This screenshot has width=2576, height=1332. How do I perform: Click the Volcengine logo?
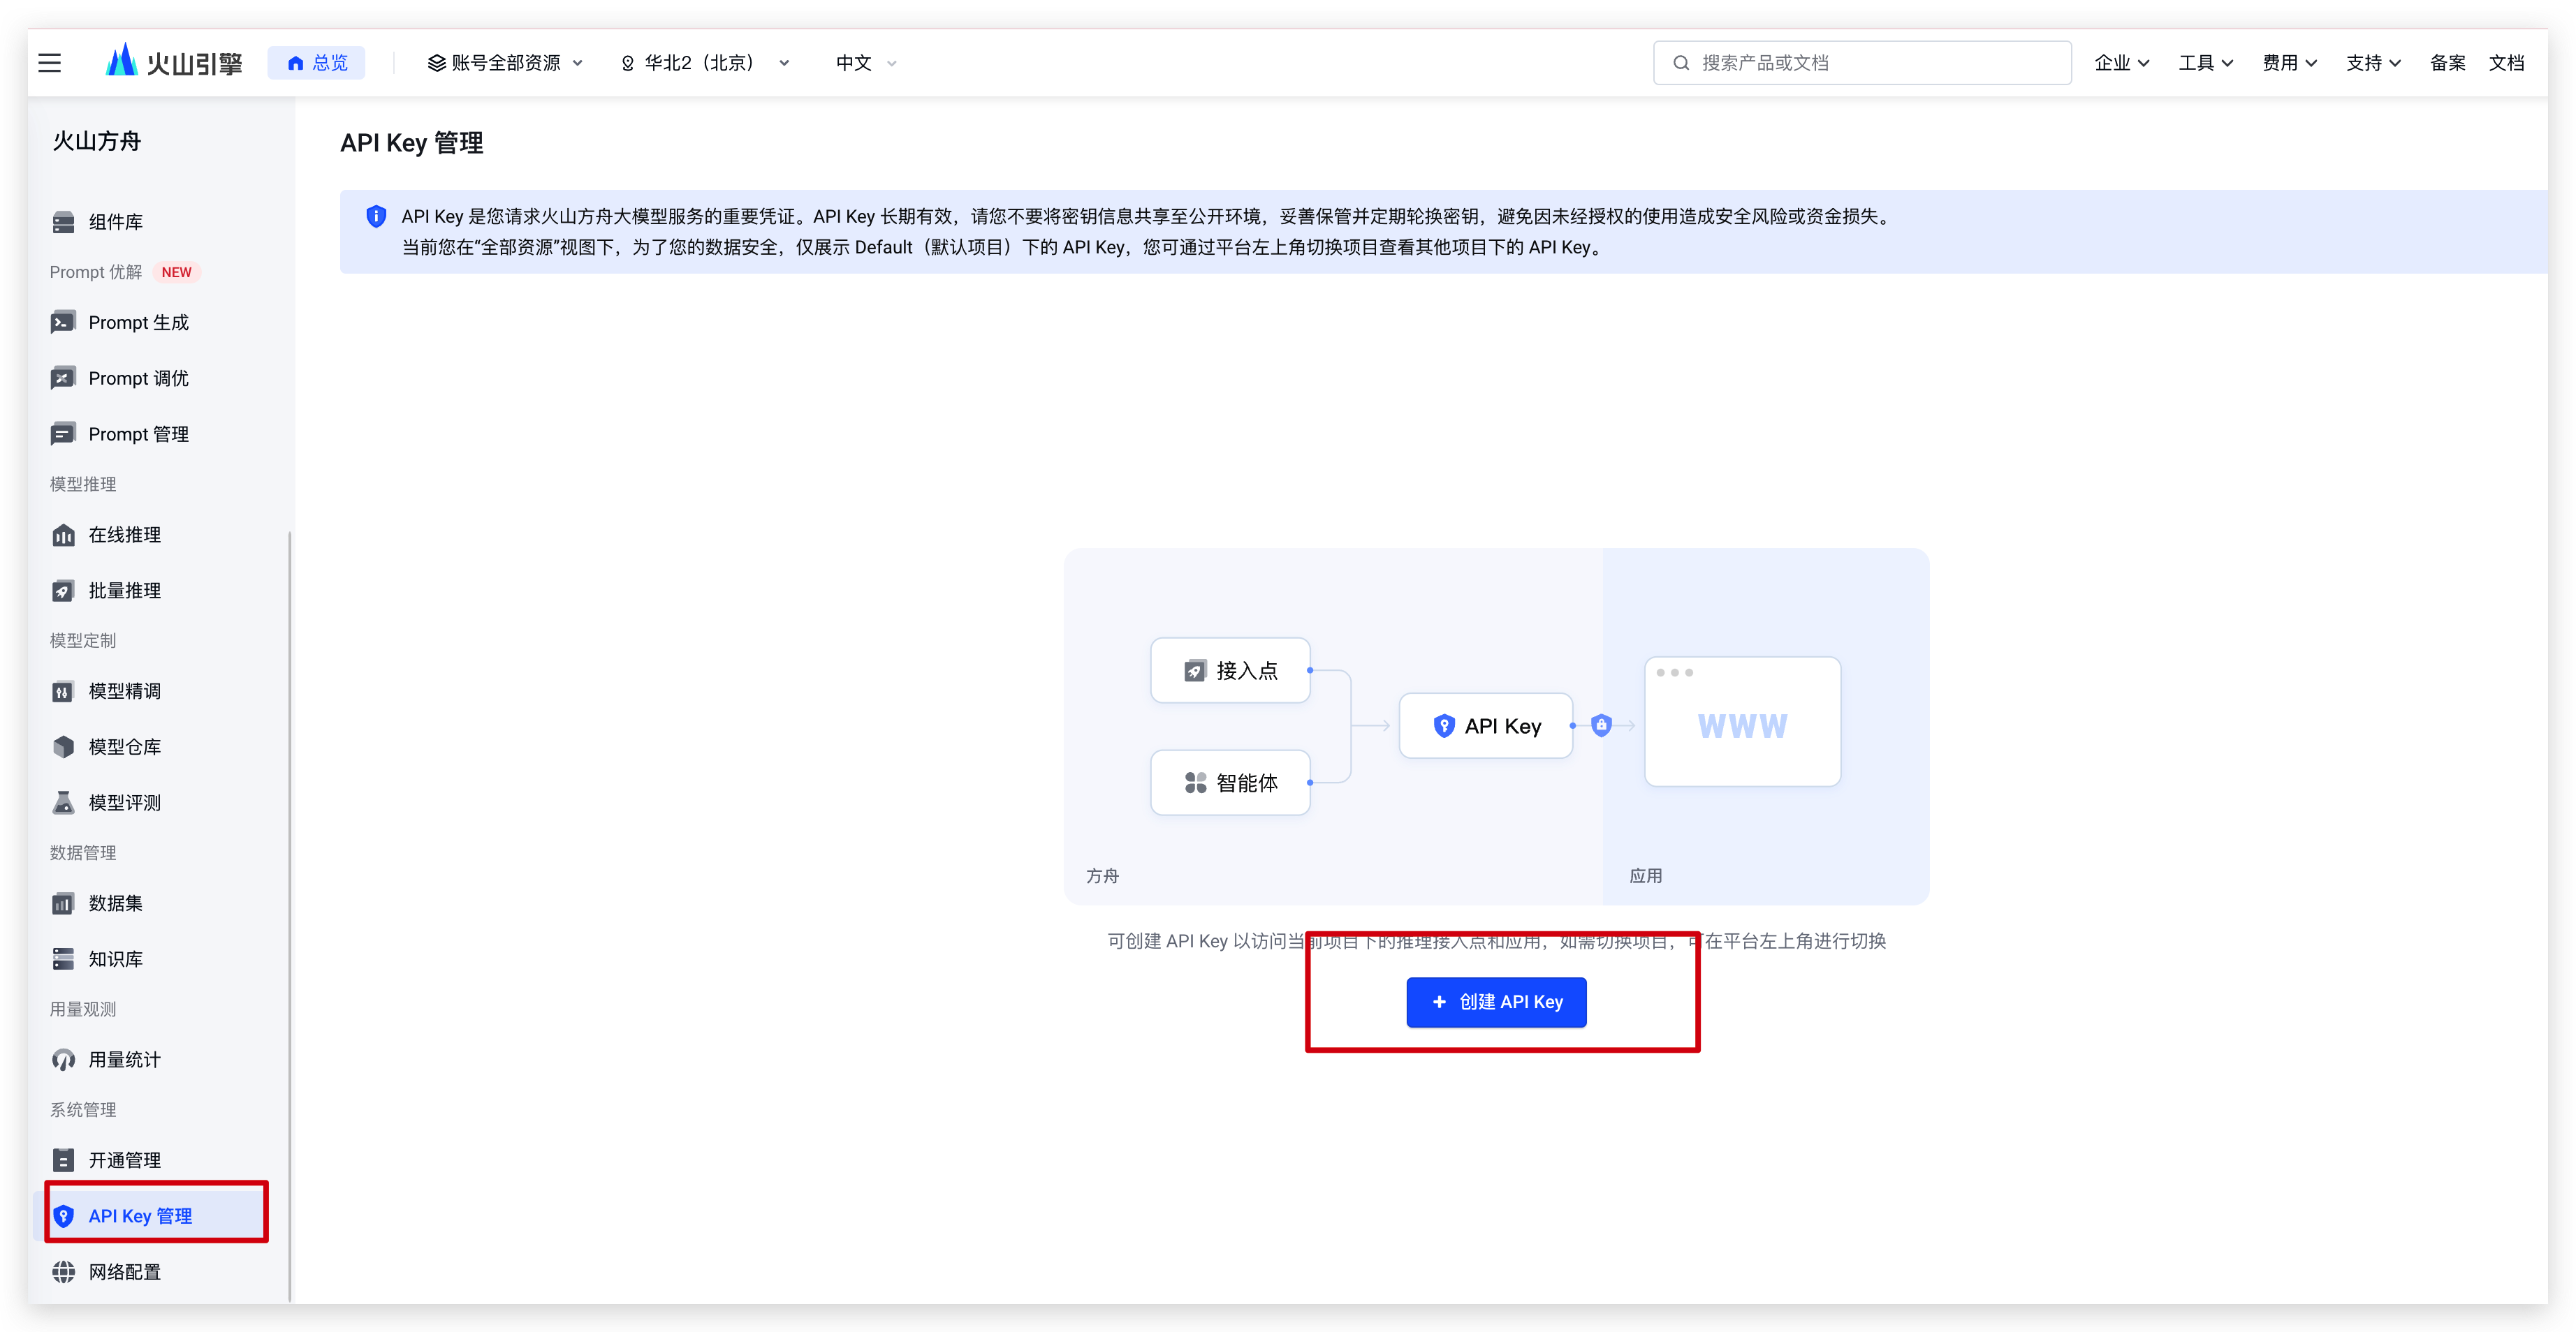pyautogui.click(x=174, y=63)
